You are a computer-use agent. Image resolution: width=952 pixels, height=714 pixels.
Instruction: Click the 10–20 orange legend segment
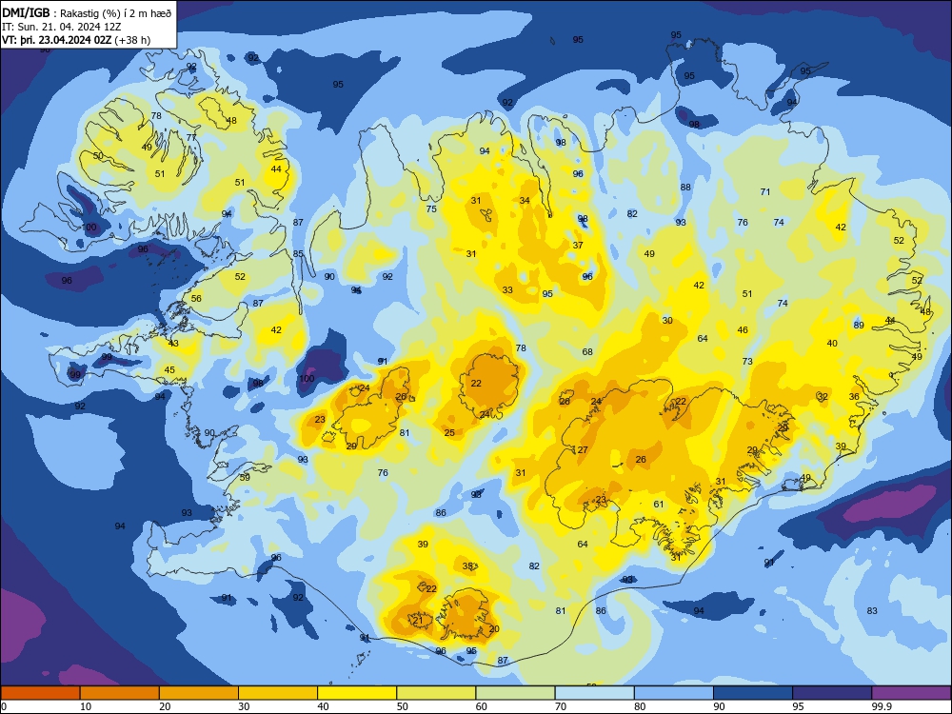[x=120, y=693]
